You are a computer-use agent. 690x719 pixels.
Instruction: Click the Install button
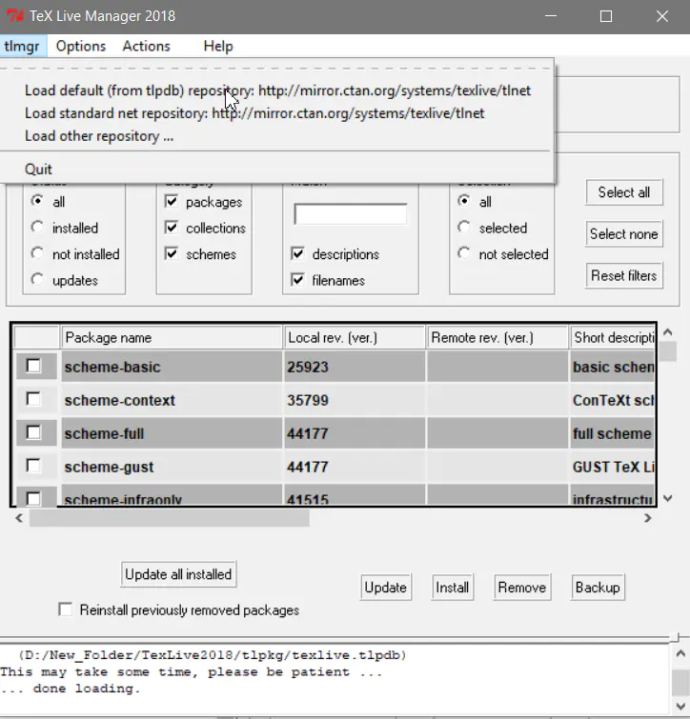click(453, 588)
